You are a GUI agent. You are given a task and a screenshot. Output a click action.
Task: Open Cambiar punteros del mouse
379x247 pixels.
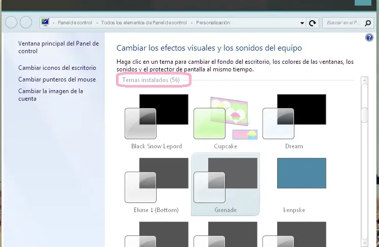pyautogui.click(x=57, y=79)
